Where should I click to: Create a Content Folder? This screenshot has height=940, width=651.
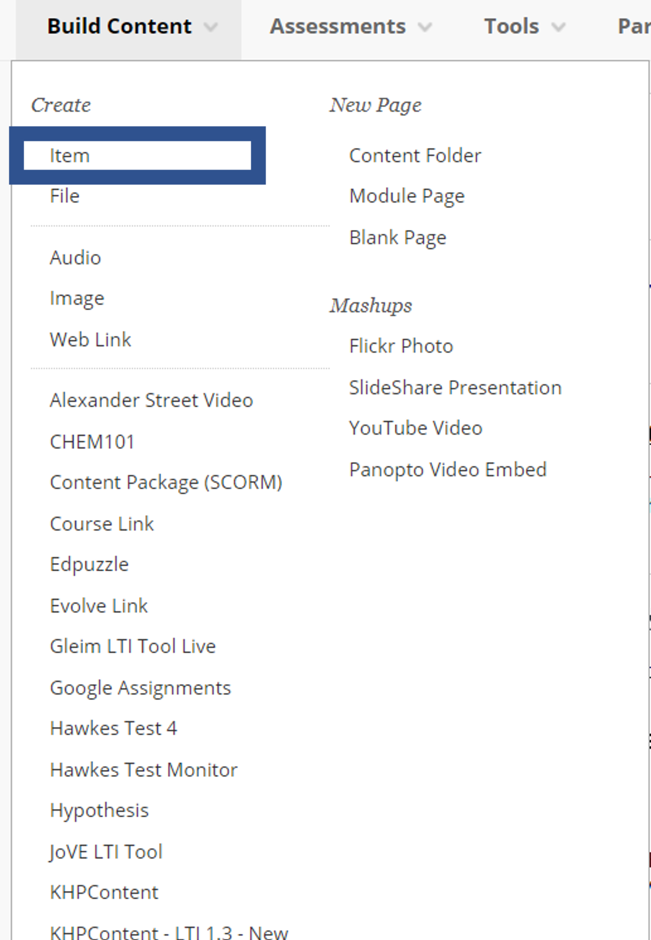(415, 155)
